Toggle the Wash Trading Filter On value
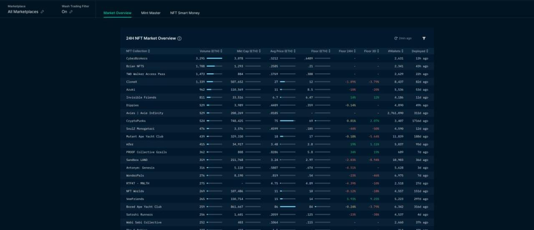 pyautogui.click(x=64, y=12)
